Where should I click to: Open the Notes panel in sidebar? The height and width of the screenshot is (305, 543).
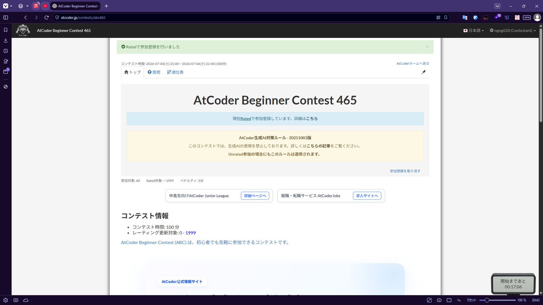click(5, 61)
